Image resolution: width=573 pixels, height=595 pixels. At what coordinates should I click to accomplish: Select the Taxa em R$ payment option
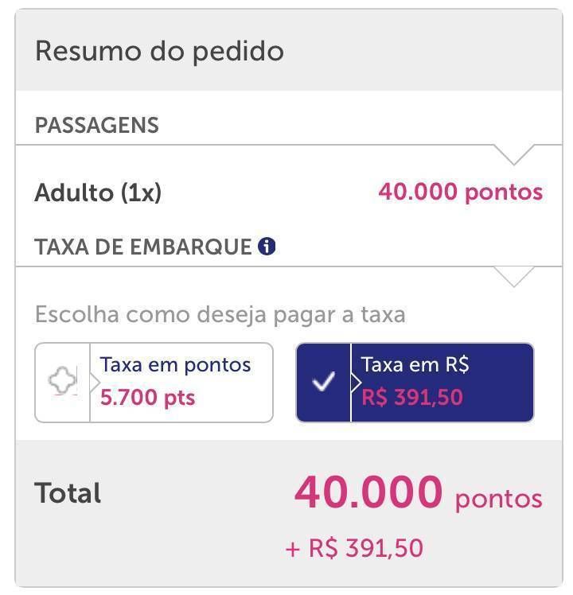(415, 383)
